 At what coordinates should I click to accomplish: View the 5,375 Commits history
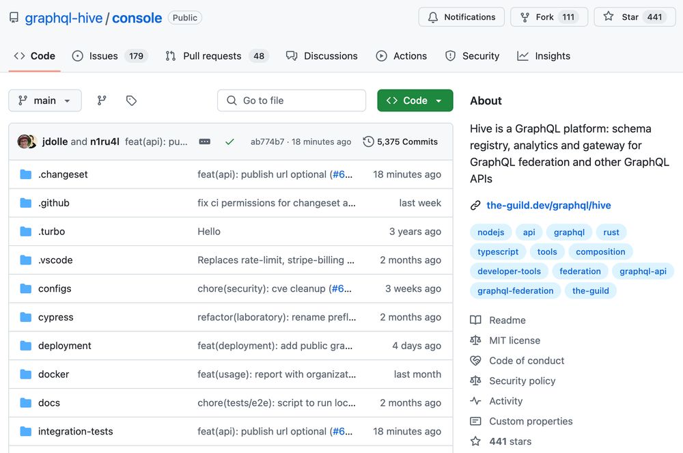pos(400,141)
